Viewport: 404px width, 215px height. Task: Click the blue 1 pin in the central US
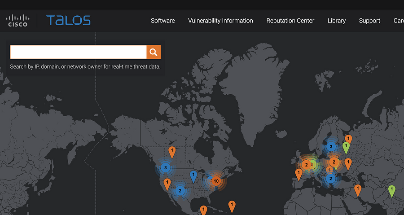[193, 177]
